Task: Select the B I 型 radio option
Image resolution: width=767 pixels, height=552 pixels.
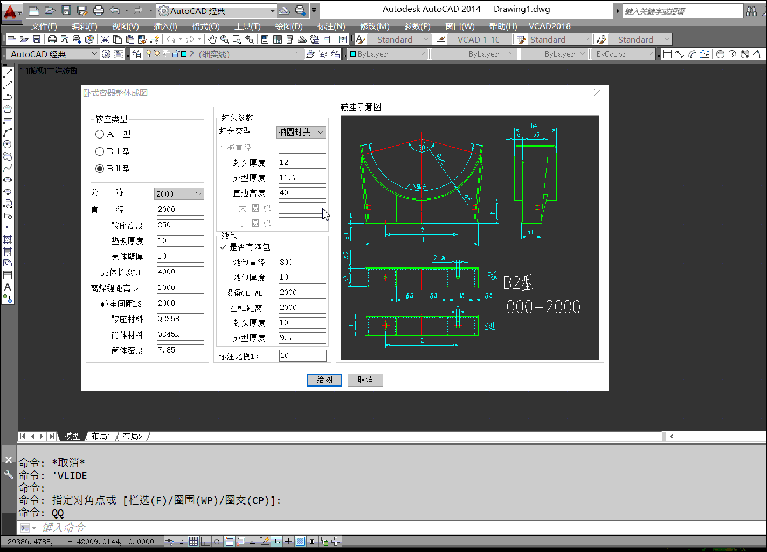Action: [100, 151]
